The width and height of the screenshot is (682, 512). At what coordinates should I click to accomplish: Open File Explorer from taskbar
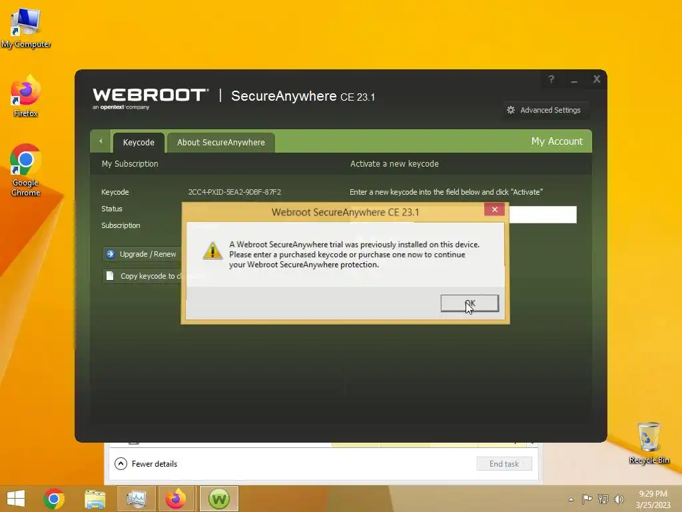tap(95, 499)
